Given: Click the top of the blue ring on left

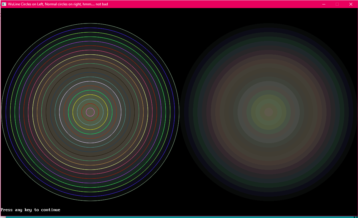Looking at the screenshot, I should (90, 28).
